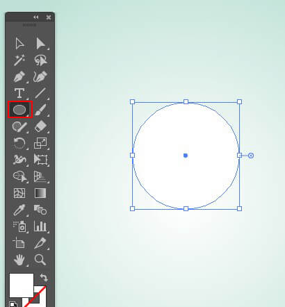
Task: Click the top-right bounding box handle
Action: coord(240,102)
